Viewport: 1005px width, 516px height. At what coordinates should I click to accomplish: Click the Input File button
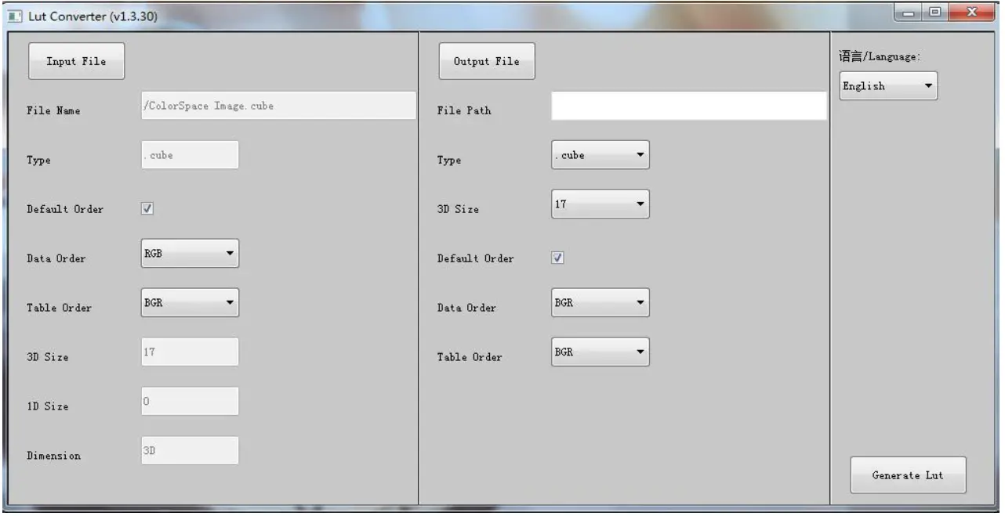pos(77,61)
